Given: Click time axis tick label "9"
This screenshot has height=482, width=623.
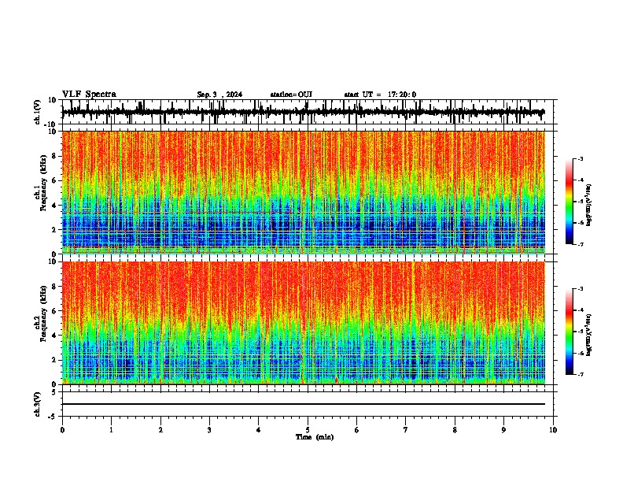Looking at the screenshot, I should (x=503, y=430).
